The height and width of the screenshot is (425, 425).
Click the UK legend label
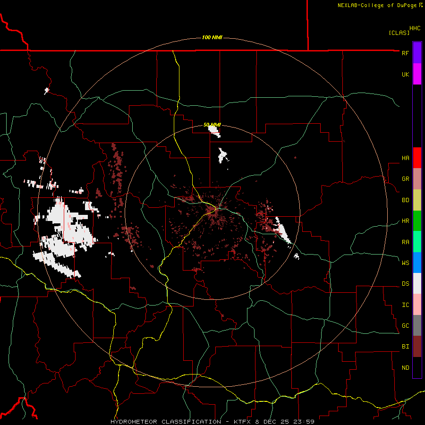[x=405, y=74]
